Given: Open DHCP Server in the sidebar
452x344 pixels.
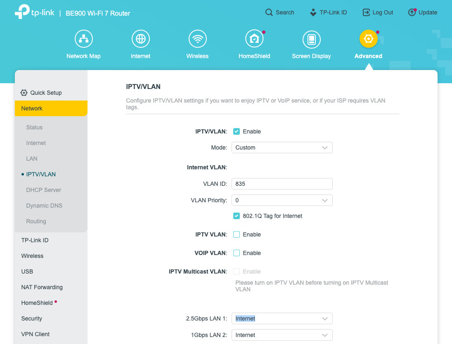Looking at the screenshot, I should pyautogui.click(x=43, y=190).
